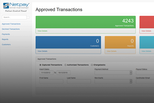Click the start date field 11/12/2012
This screenshot has height=103, width=154.
46,73
